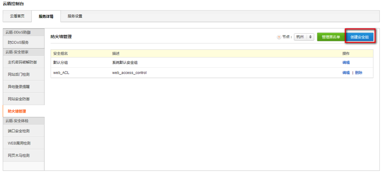
Task: Switch to the 云盾首页 tab
Action: (17, 16)
